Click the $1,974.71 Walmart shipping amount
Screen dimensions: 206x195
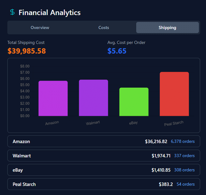(x=161, y=156)
